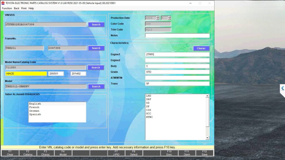
Task: Click the desktop side panel chevron arrow
Action: (282, 88)
